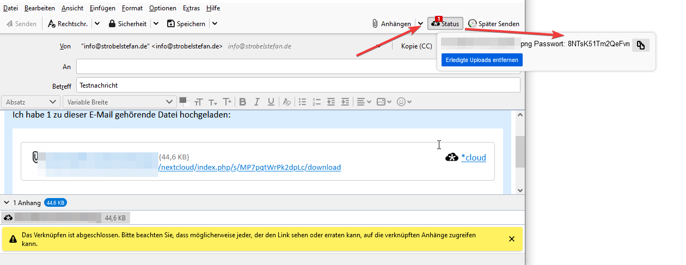
Task: Open the Variable Breite font dropdown
Action: [x=119, y=102]
